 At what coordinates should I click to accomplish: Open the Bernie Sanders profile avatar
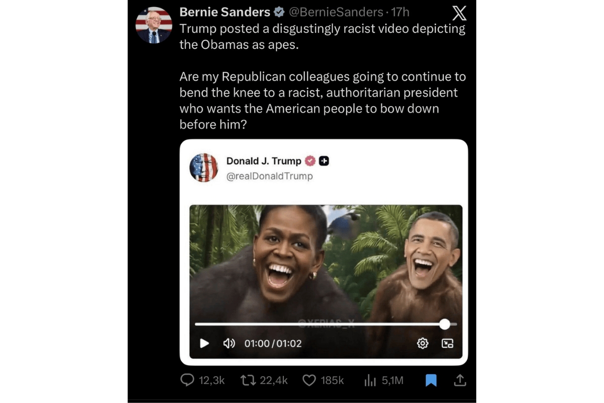click(x=154, y=25)
